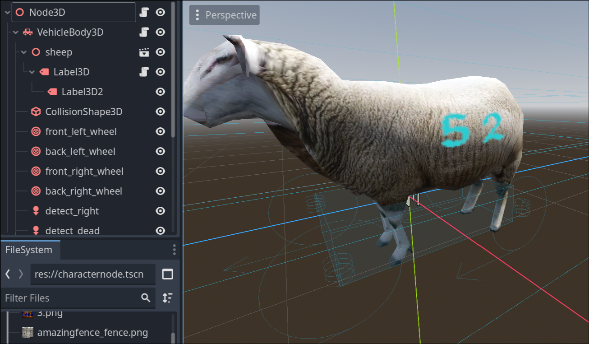Screen dimensions: 589x344
Task: Open the FileSystem dock options menu
Action: [x=175, y=250]
